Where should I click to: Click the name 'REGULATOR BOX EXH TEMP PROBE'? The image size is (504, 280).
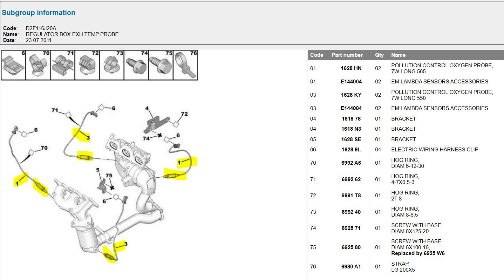(72, 34)
